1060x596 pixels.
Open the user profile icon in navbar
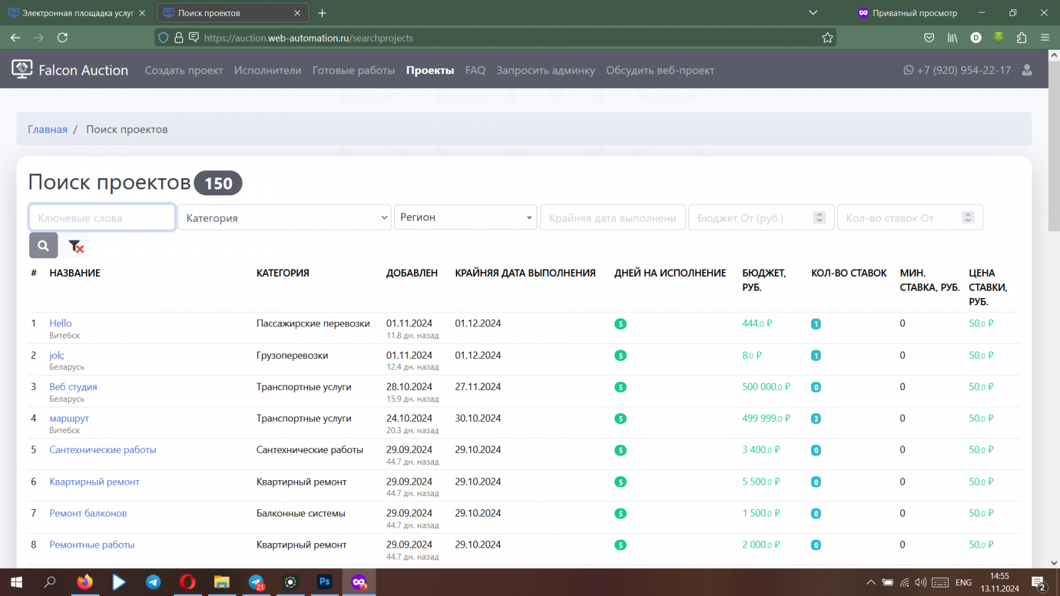pyautogui.click(x=1027, y=70)
